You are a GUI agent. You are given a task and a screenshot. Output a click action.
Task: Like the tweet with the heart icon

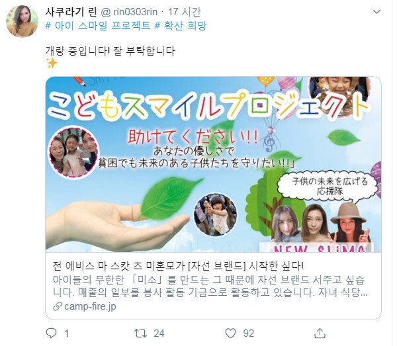tap(230, 333)
